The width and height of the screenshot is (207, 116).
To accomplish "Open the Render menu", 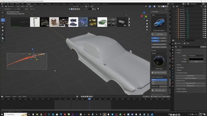I will 12,4.
